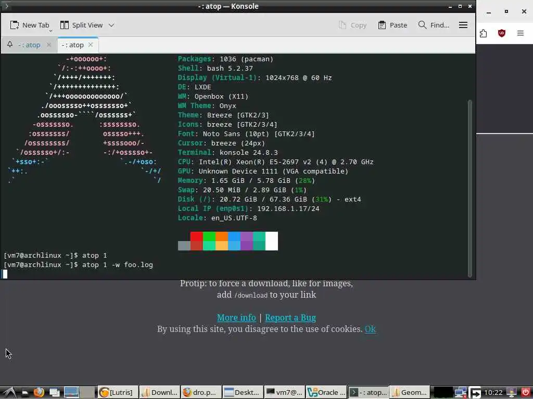This screenshot has width=533, height=399.
Task: Click the network status tray icon
Action: pos(460,393)
